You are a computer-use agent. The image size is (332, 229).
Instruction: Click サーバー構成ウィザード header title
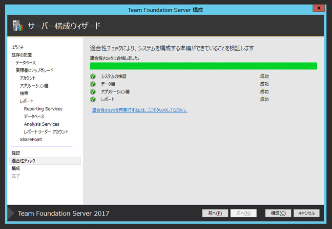pos(64,26)
